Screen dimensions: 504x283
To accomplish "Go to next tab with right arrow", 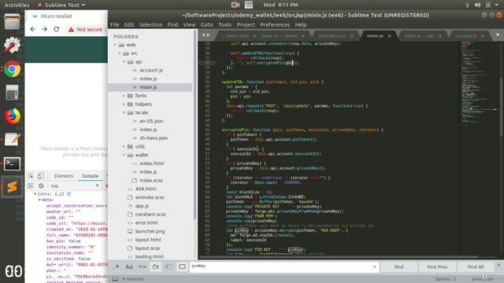I will (x=209, y=35).
